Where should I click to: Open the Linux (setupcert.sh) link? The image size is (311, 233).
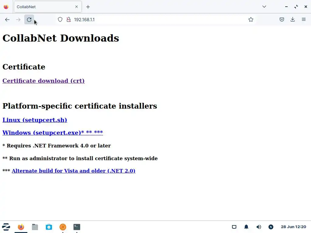[x=35, y=120]
